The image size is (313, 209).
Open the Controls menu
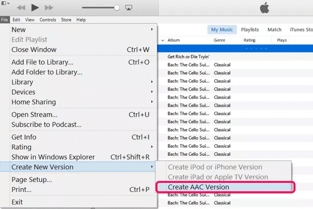(x=48, y=20)
